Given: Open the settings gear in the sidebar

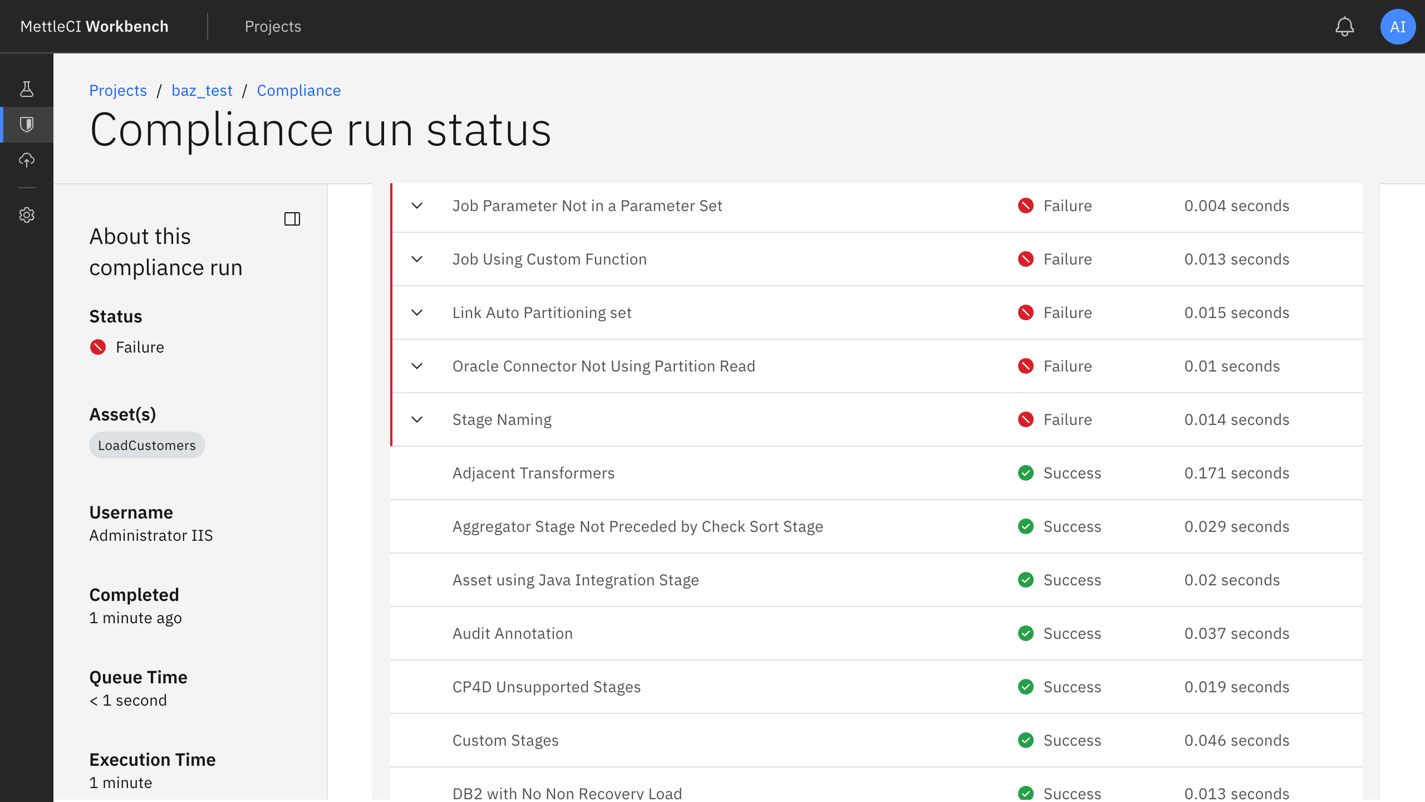Looking at the screenshot, I should click(x=27, y=215).
